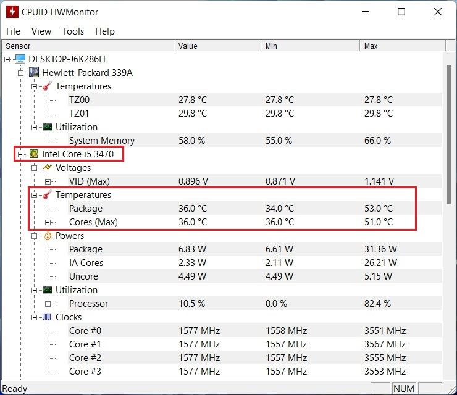Viewport: 457px width, 395px height.
Task: Expand the Cores (Max) entry
Action: [x=48, y=223]
